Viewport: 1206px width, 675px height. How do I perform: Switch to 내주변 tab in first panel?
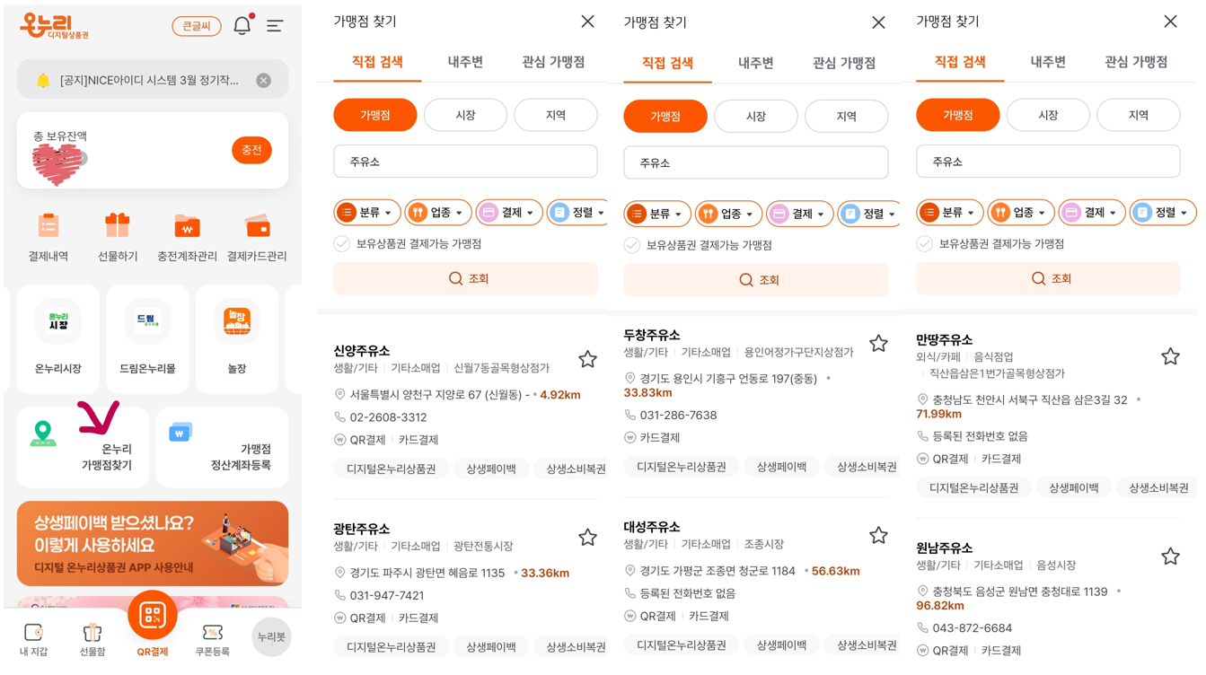[x=465, y=62]
